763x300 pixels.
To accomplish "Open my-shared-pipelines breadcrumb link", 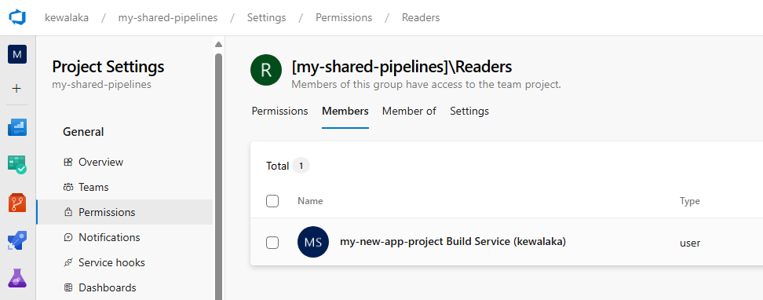I will (168, 17).
